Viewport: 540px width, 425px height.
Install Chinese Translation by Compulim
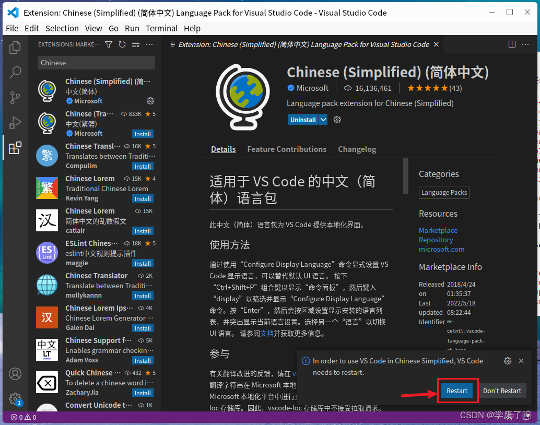click(143, 167)
